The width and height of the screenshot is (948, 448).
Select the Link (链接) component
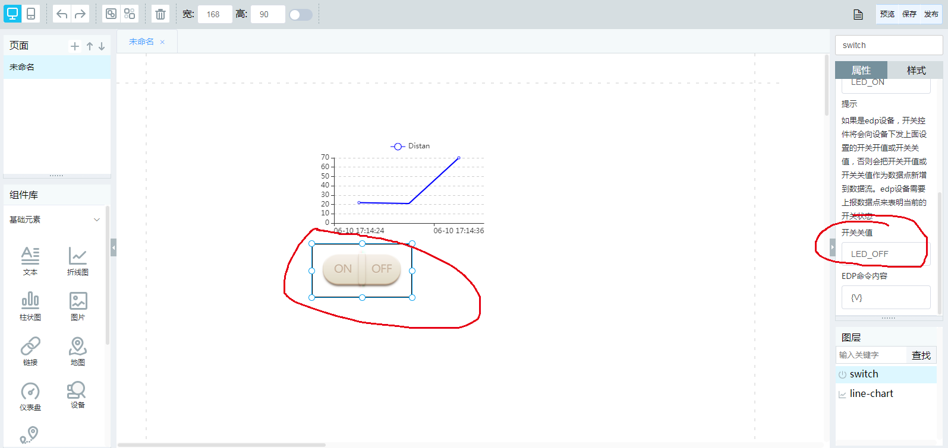point(30,351)
